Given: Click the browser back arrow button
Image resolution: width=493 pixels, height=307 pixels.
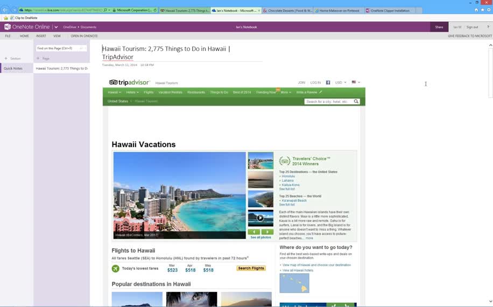Looking at the screenshot, I should (5, 10).
